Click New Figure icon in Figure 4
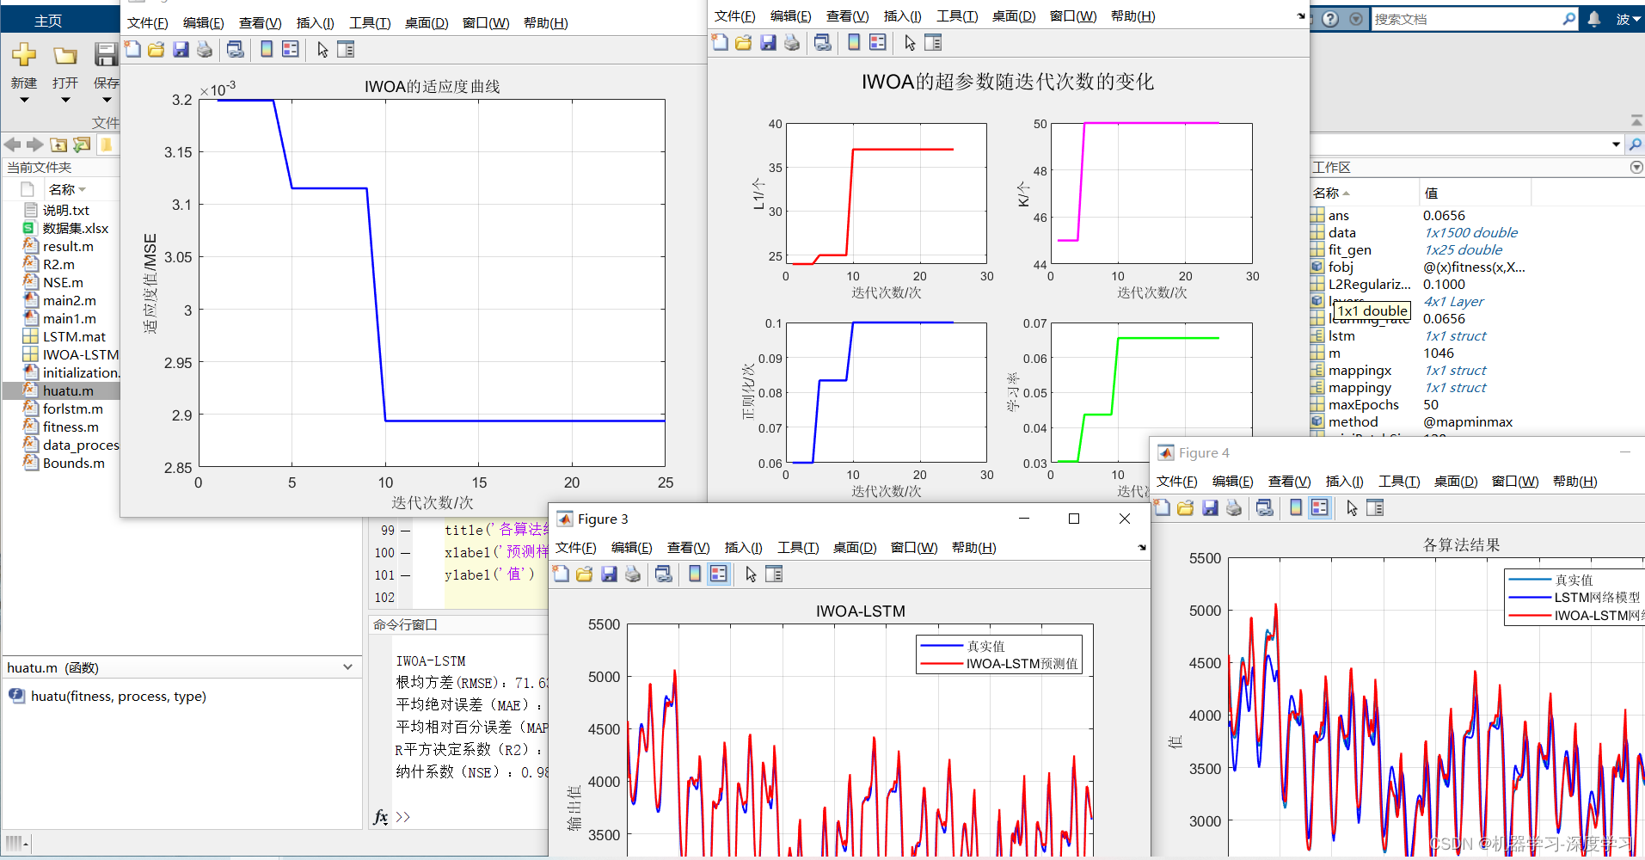Screen dimensions: 1645x860 [x=1162, y=507]
